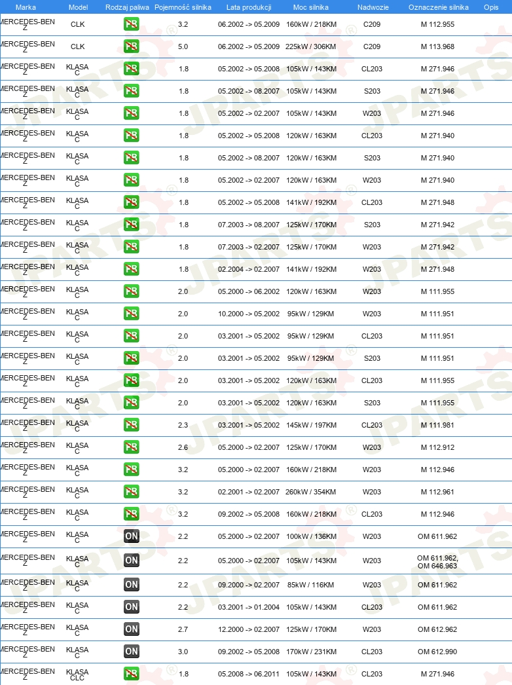Click production years 03.2001 -> 01.2004
The image size is (512, 685).
pos(249,608)
